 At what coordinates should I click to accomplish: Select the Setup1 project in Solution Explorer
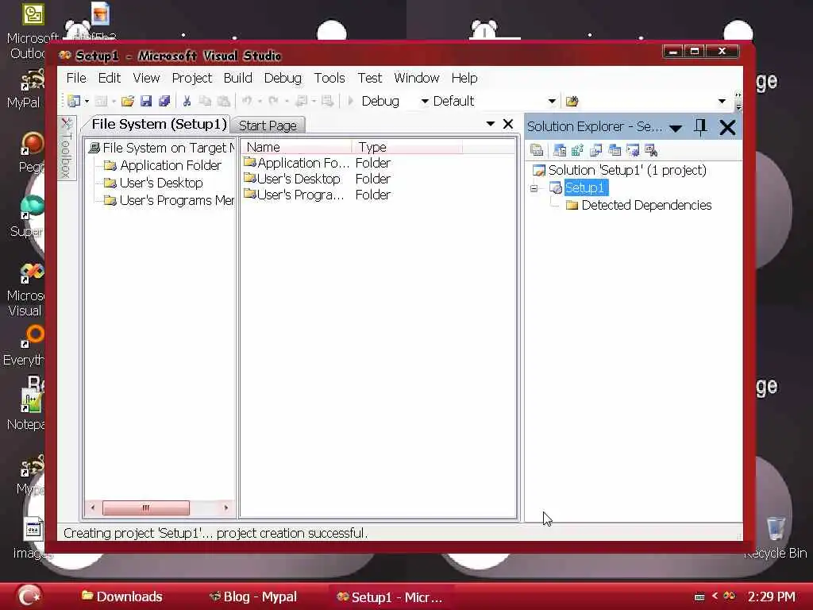point(585,187)
